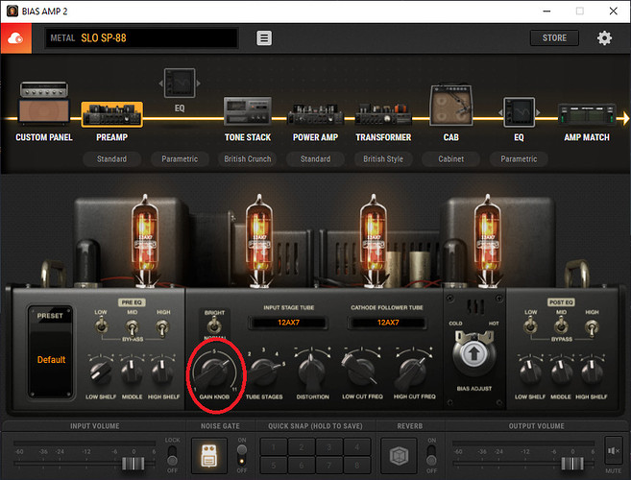
Task: Click the Post EQ Low Shelf knob
Action: coord(529,372)
